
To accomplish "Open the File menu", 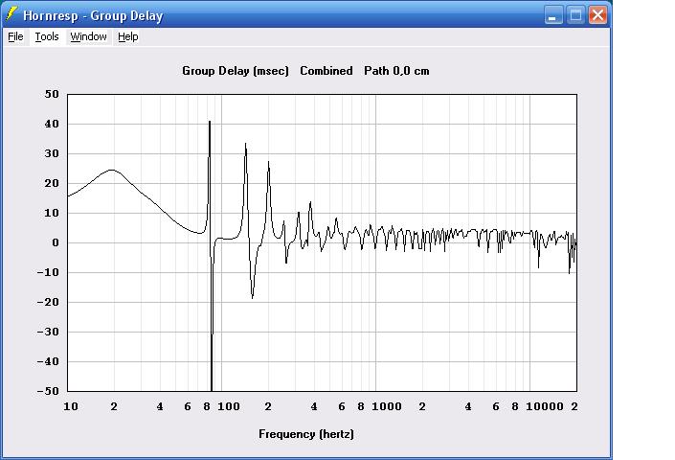I will pos(15,36).
